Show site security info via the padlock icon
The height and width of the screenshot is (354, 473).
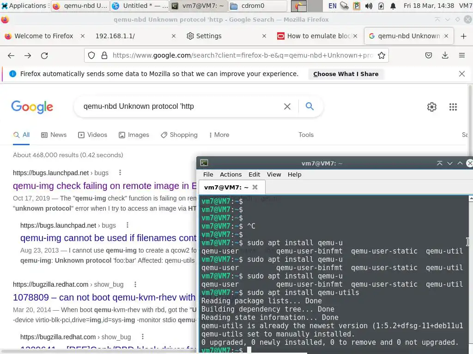point(104,55)
